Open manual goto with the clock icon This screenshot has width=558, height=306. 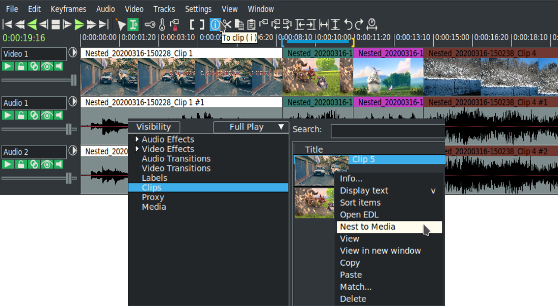(x=371, y=24)
